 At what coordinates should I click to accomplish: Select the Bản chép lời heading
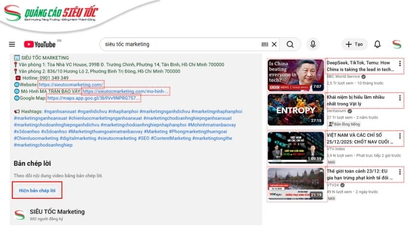(x=32, y=164)
